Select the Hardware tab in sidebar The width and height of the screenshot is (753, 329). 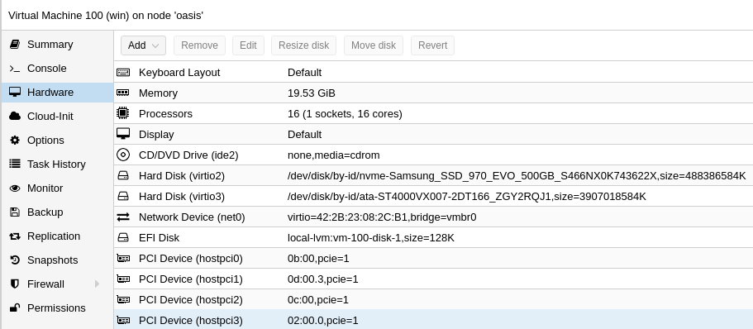coord(57,93)
